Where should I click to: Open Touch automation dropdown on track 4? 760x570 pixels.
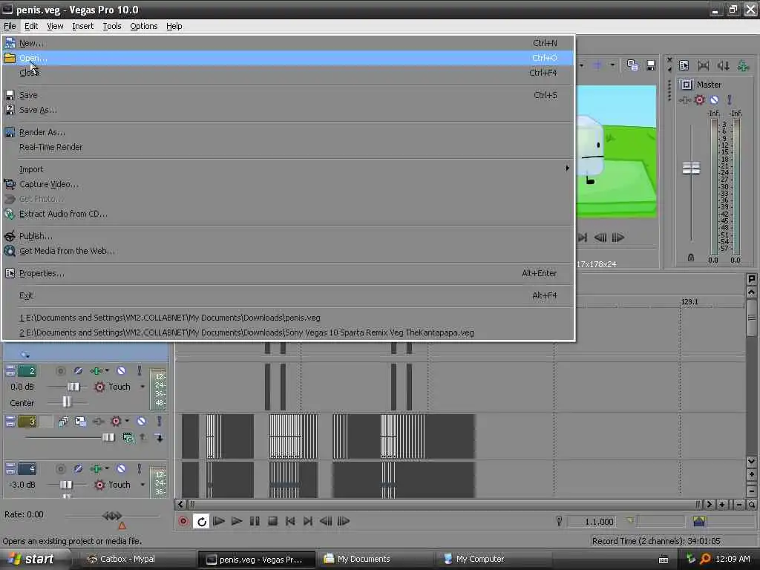click(x=142, y=485)
